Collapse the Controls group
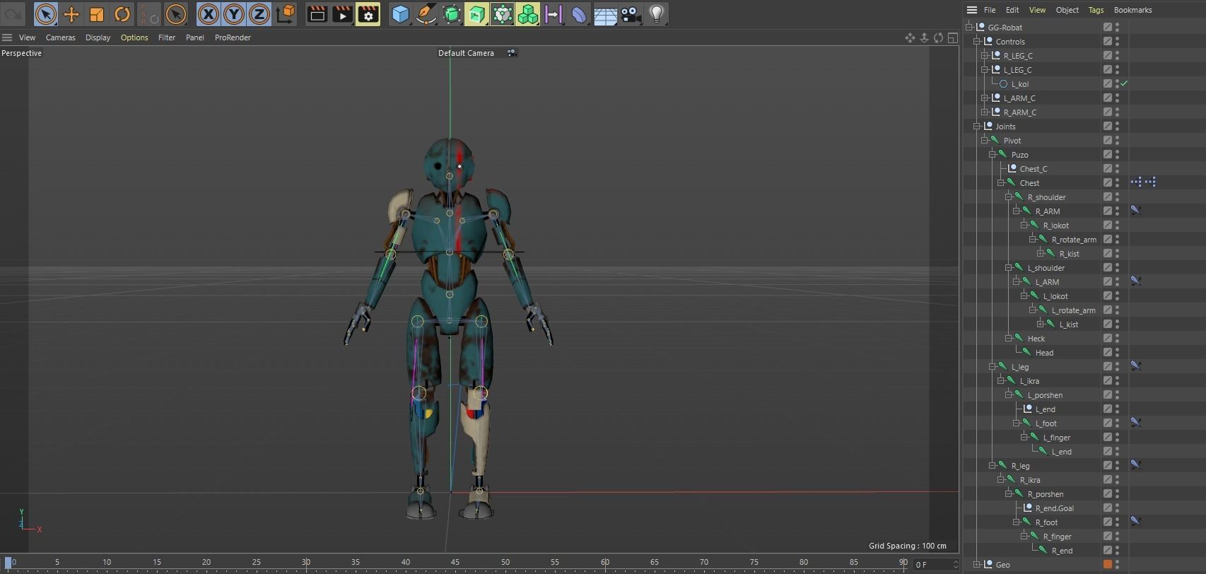1206x574 pixels. point(977,42)
